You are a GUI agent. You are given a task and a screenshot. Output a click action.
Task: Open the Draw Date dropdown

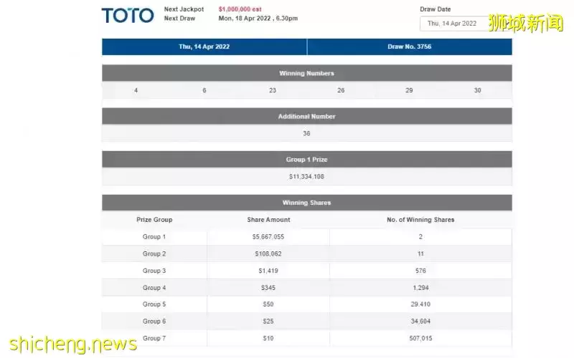(453, 24)
